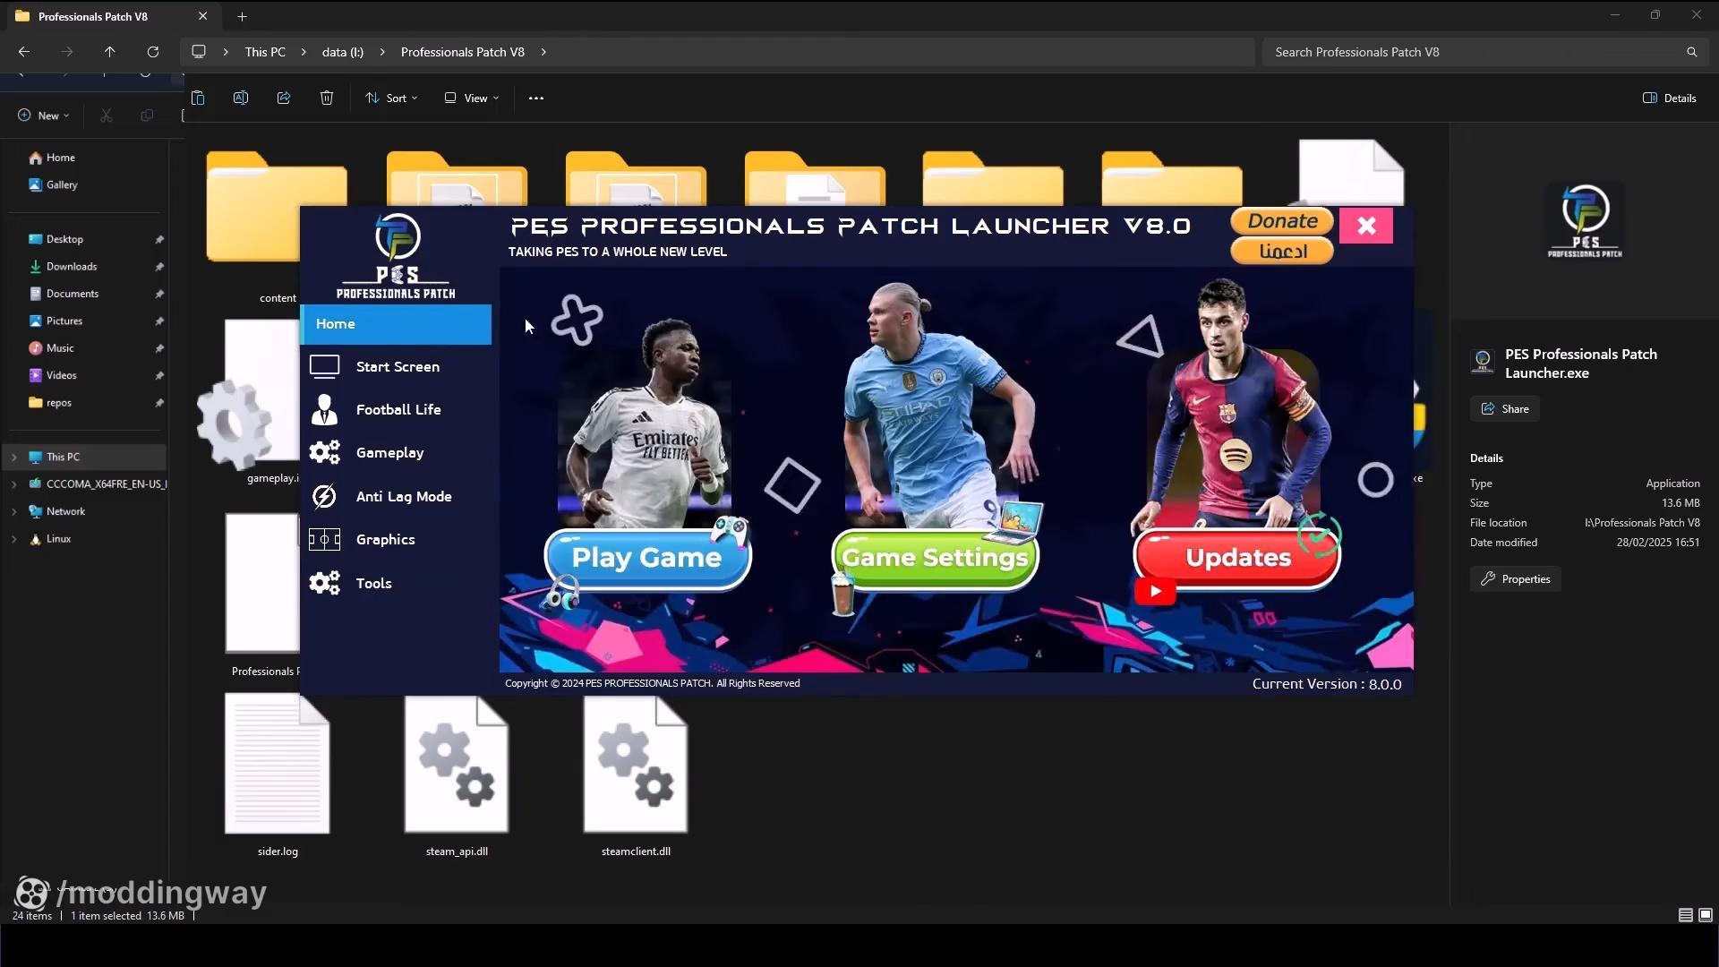Click the Share icon in Explorer toolbar
1719x967 pixels.
(x=284, y=98)
